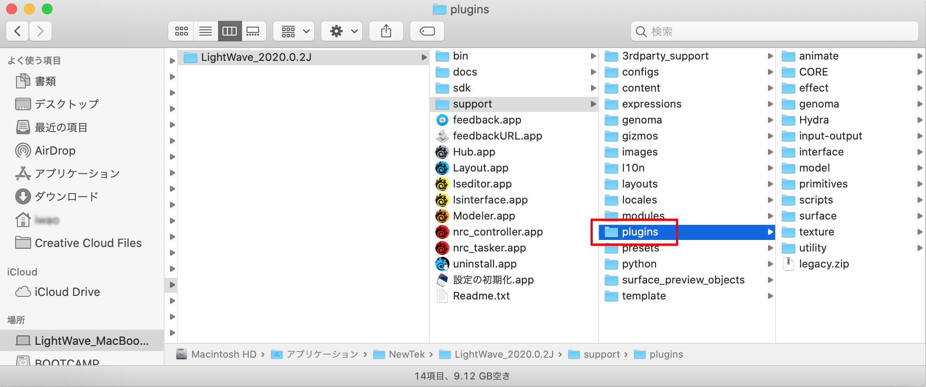
Task: Switch to list view
Action: click(x=206, y=31)
